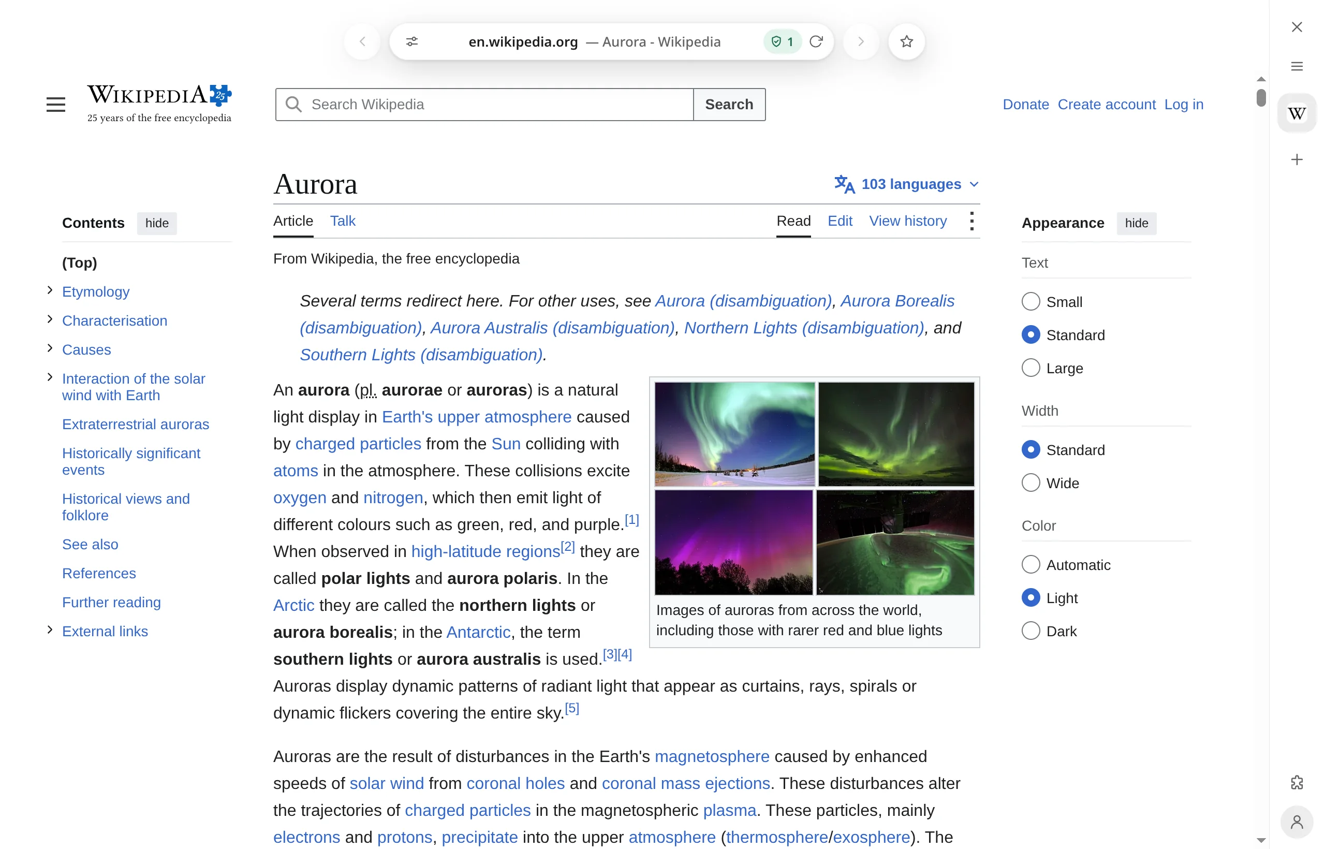Select the Wikipedia tab icon in sidebar

pos(1297,113)
